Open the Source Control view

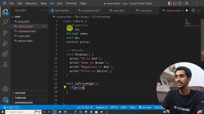click(x=5, y=33)
